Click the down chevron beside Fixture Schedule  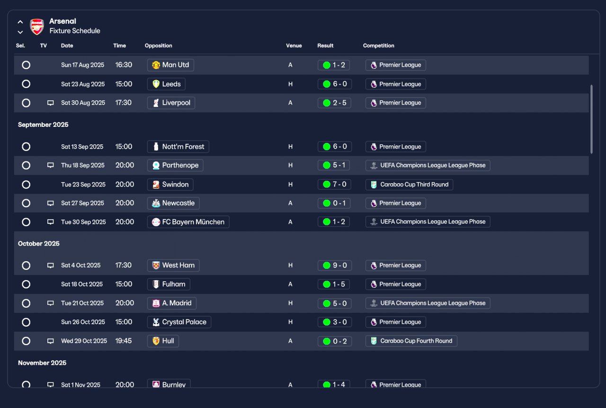pyautogui.click(x=20, y=32)
